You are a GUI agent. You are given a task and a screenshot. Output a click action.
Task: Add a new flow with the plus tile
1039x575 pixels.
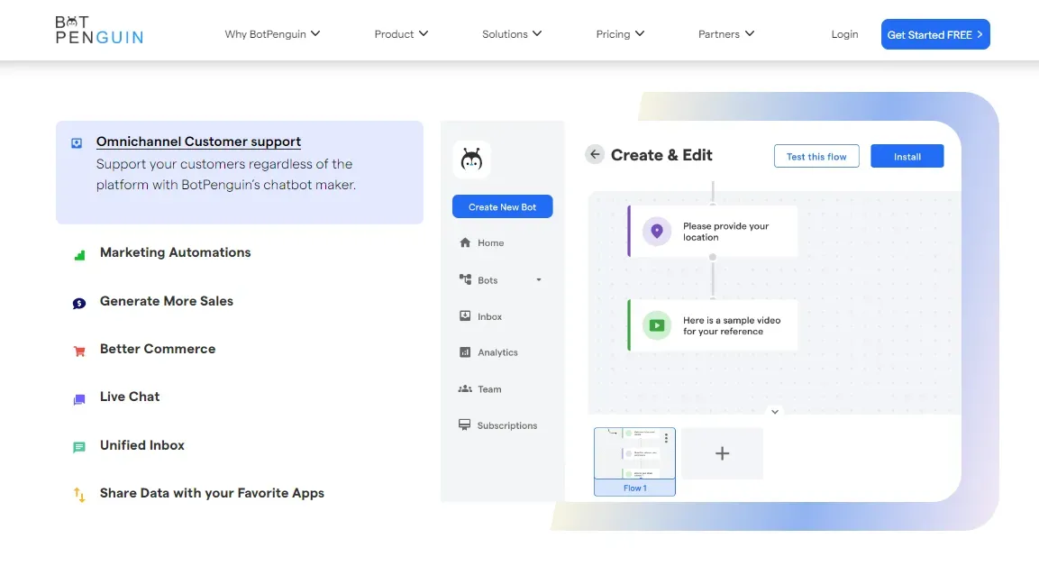(723, 453)
